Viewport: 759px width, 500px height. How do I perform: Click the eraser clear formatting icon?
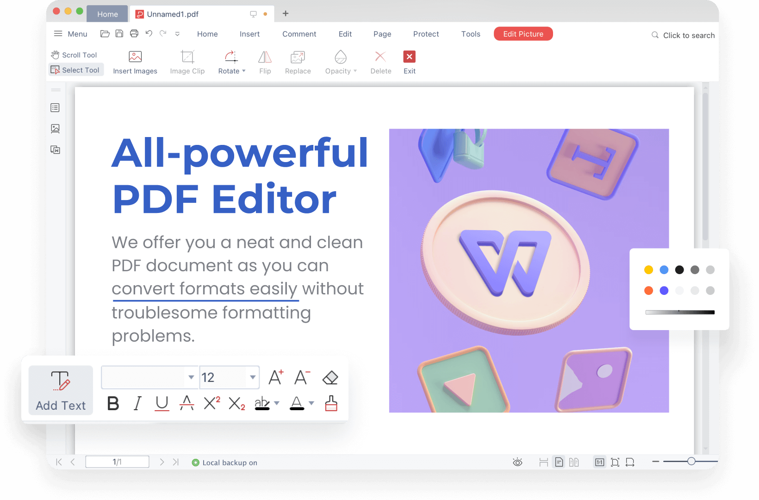tap(330, 378)
